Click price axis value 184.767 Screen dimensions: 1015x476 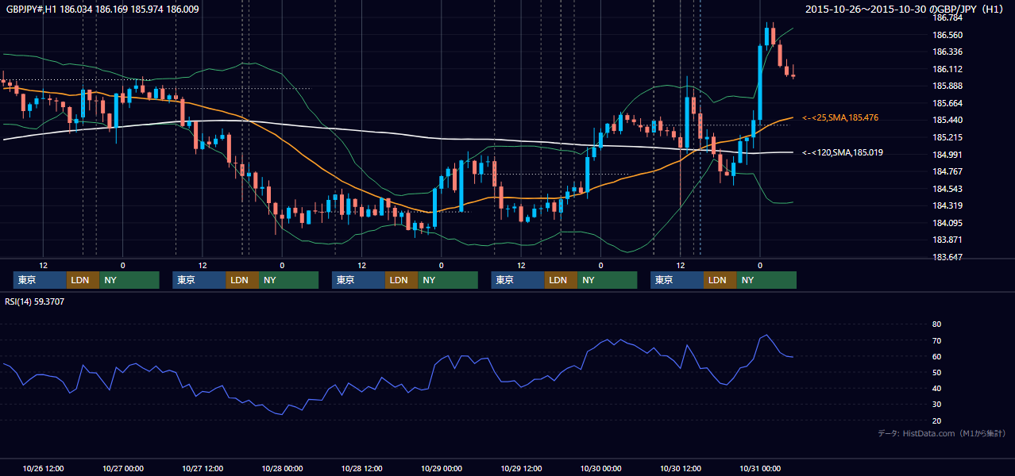947,171
